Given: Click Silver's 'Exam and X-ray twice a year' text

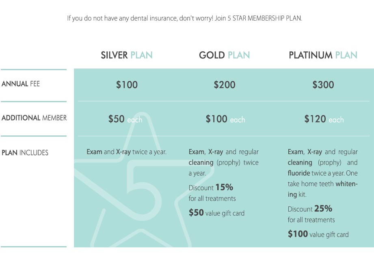Looking at the screenshot, I should [126, 152].
